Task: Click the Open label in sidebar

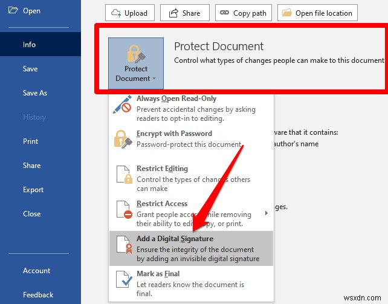Action: 31,11
